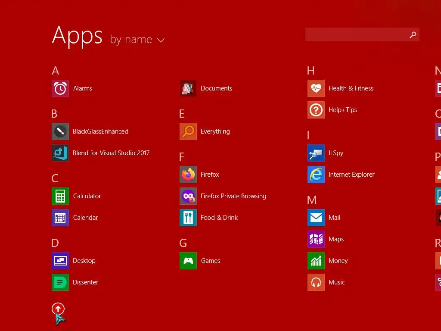This screenshot has width=441, height=331.
Task: Open the Food & Drink icon
Action: tap(188, 218)
